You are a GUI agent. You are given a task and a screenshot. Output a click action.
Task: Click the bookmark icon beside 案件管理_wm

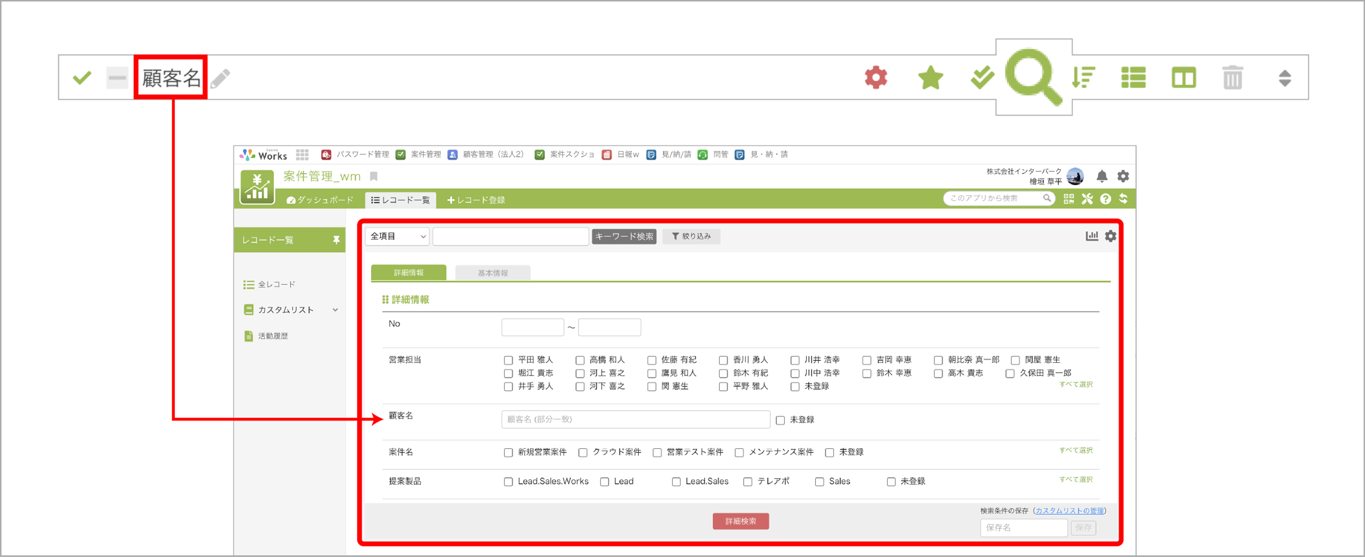(x=374, y=177)
